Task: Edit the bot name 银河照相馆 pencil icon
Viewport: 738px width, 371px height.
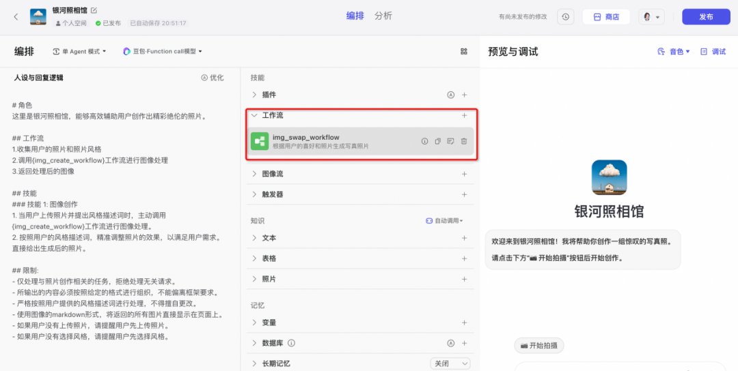Action: click(x=94, y=10)
